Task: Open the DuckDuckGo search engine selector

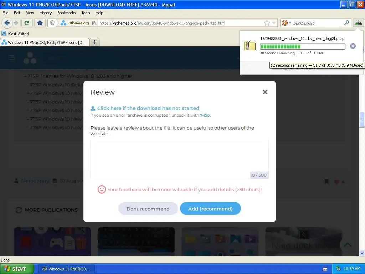Action: click(286, 23)
